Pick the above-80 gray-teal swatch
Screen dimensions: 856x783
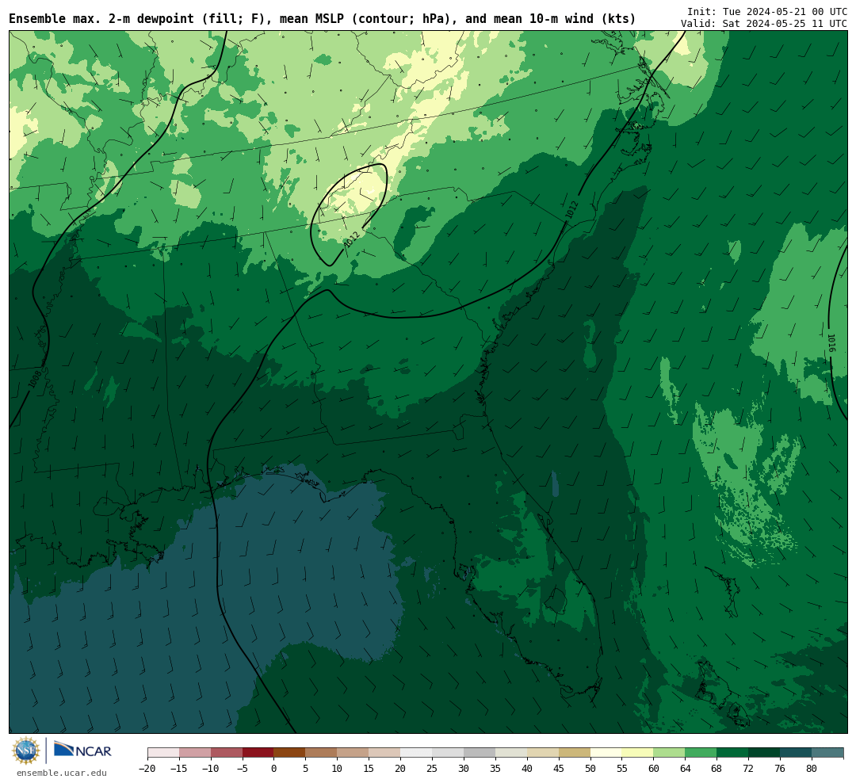click(828, 753)
